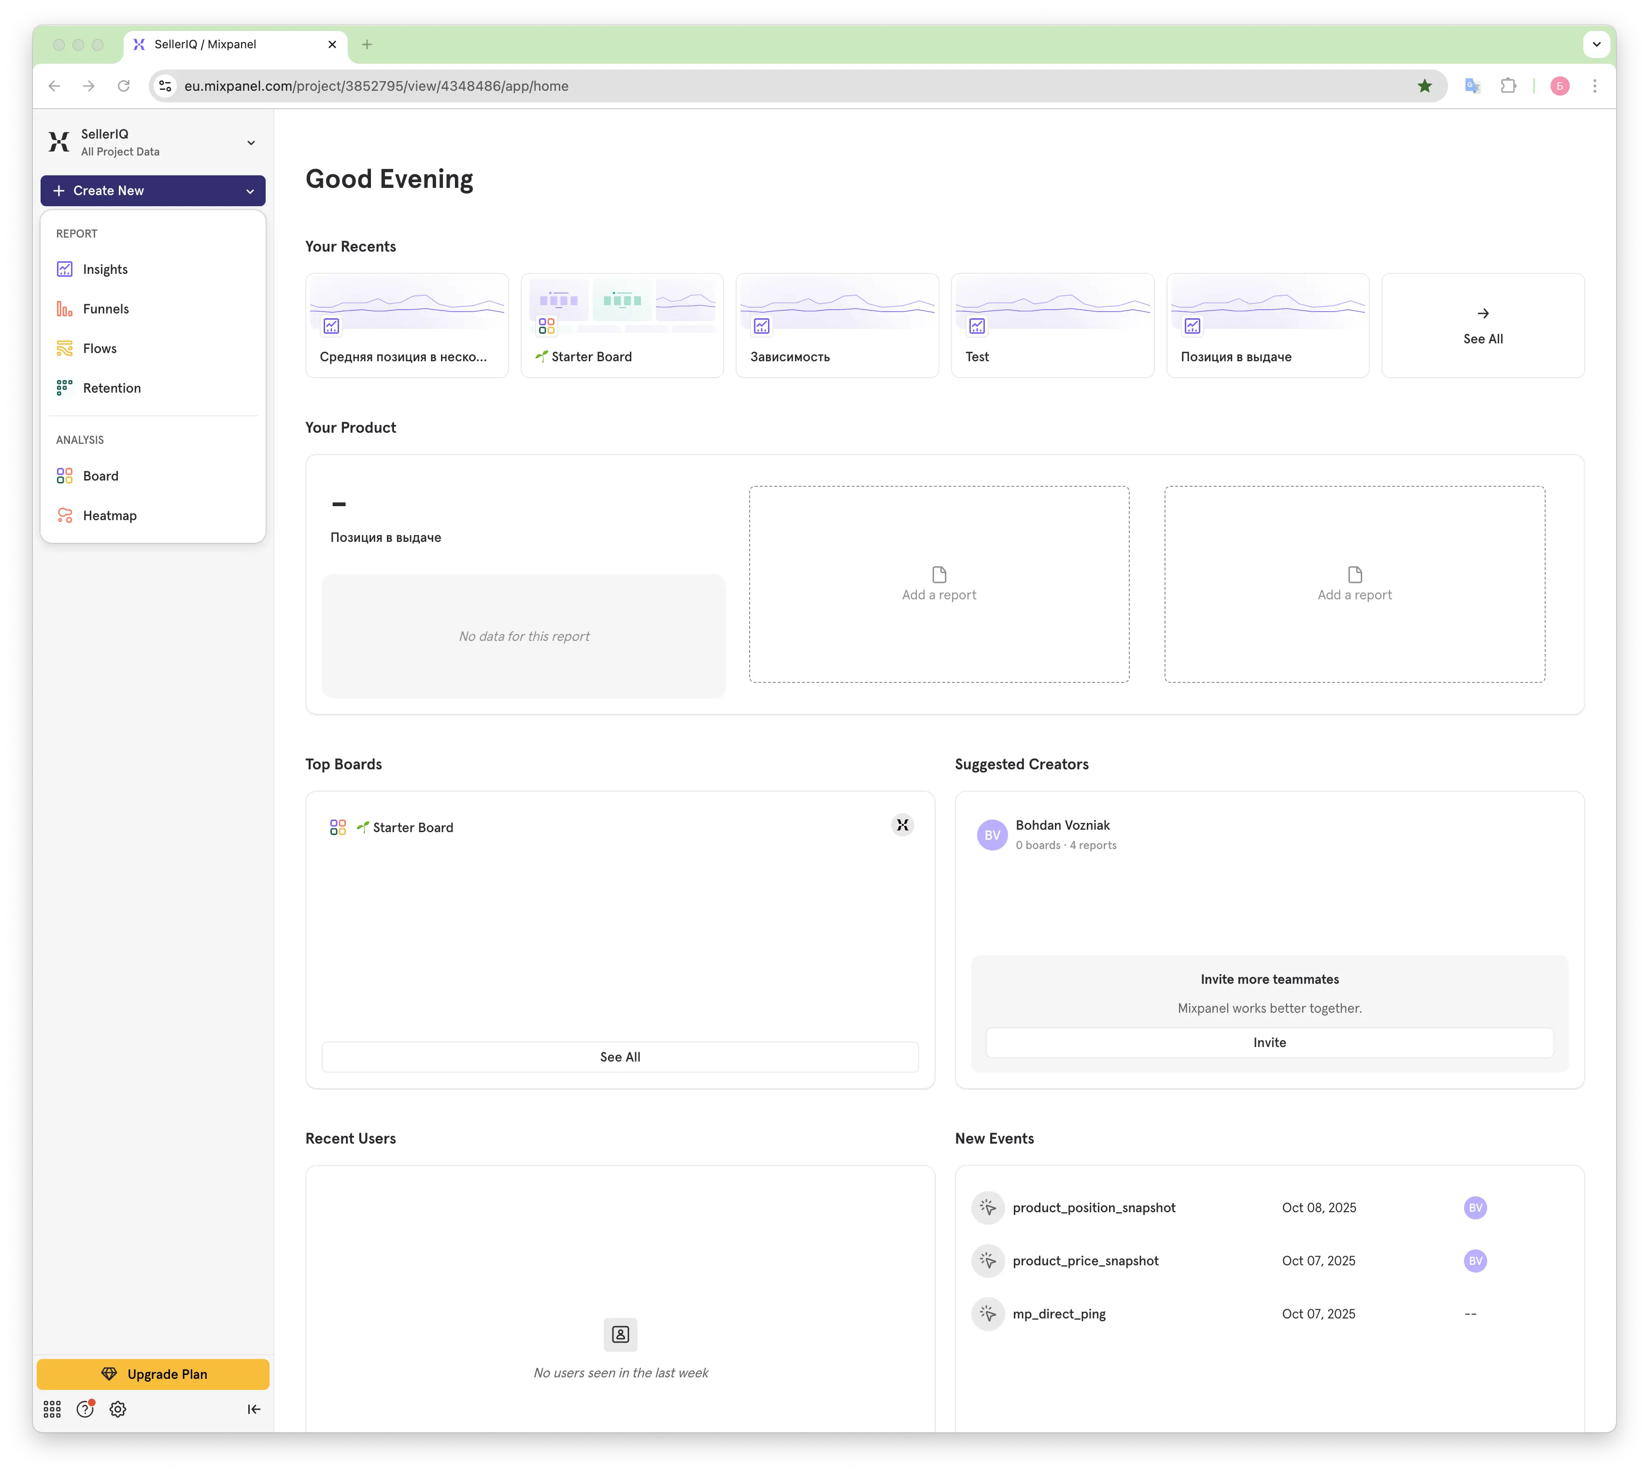Collapse the sidebar with the arrow icon

(x=254, y=1409)
